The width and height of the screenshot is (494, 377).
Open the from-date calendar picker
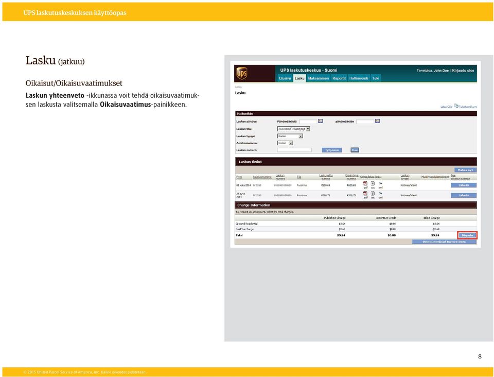(321, 121)
